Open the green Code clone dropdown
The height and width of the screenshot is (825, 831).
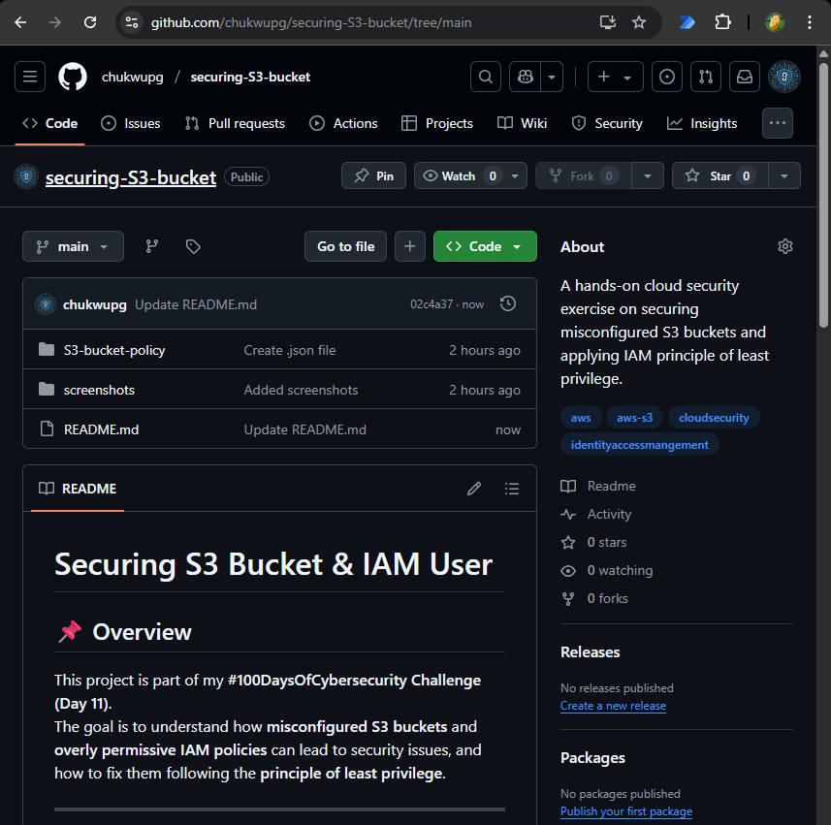(485, 246)
